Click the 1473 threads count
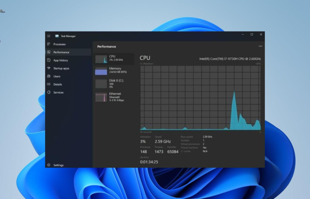 coord(159,152)
